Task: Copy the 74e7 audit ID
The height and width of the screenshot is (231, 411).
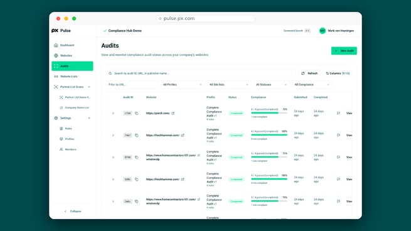Action: pyautogui.click(x=137, y=136)
